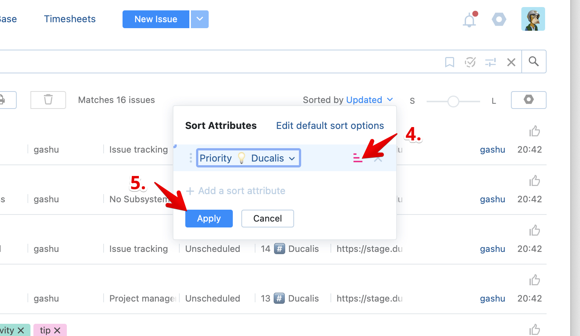Image resolution: width=580 pixels, height=336 pixels.
Task: Open the notifications bell
Action: pyautogui.click(x=469, y=20)
